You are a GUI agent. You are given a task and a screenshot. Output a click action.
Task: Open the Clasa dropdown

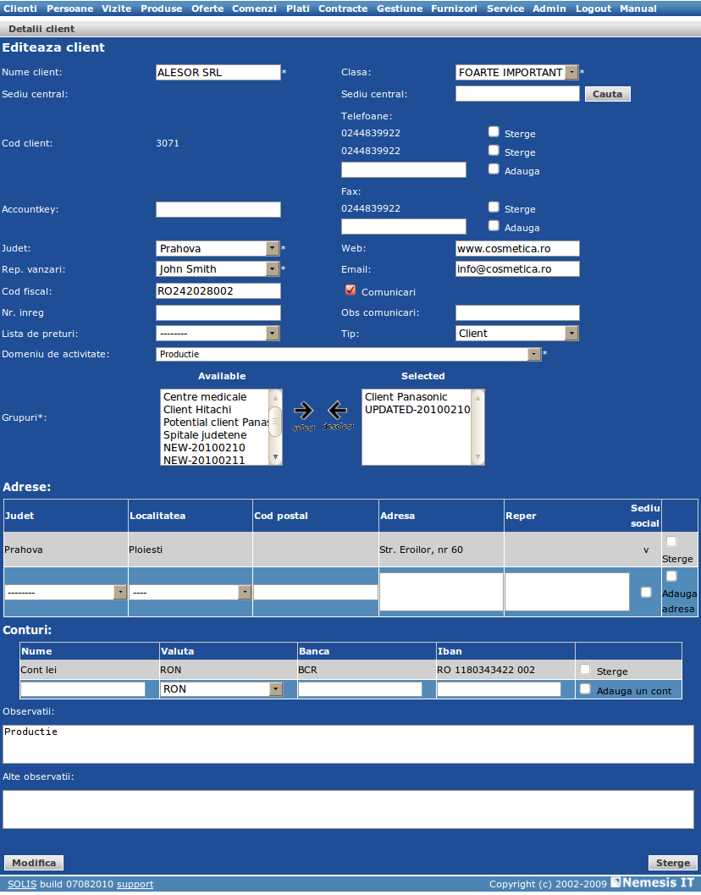tap(517, 73)
